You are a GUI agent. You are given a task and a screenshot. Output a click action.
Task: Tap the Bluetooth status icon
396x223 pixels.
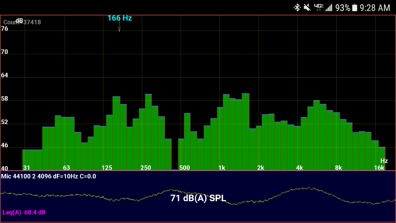click(297, 8)
